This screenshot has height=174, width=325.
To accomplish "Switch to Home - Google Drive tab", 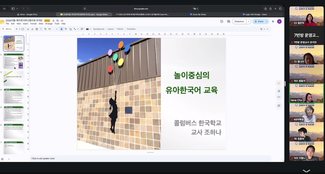I will click(x=27, y=15).
